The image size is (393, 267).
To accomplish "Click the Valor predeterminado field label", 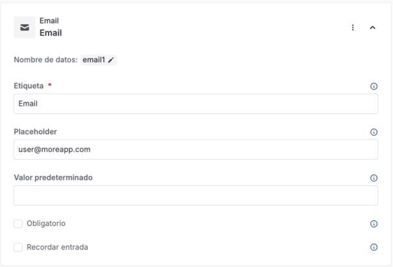I will click(53, 177).
